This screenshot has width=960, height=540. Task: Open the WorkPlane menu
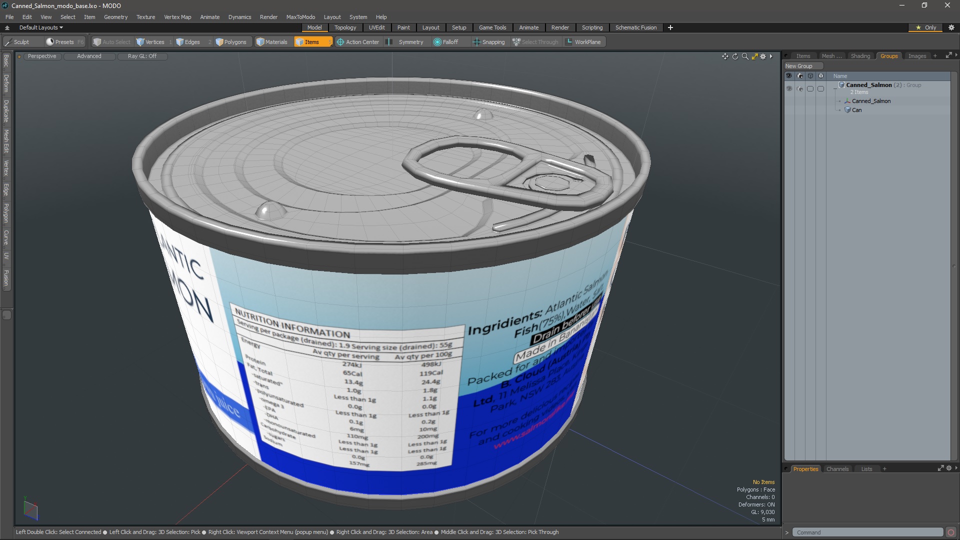coord(583,42)
